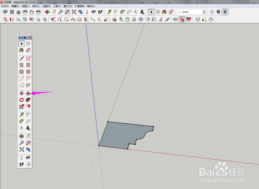
Task: Click Make Component in top toolbar
Action: tap(158, 12)
